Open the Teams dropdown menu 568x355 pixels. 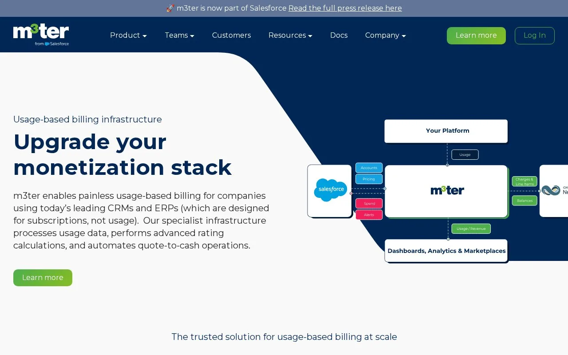coord(180,35)
